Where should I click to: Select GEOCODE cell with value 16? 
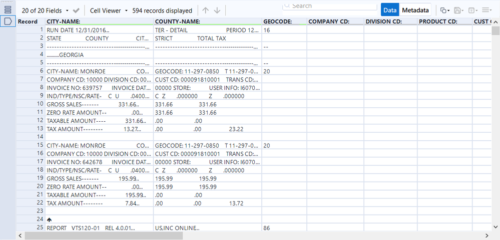click(284, 30)
